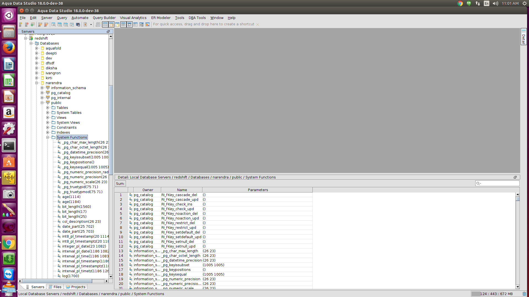Open the Query Analyzer toolbar icon
The width and height of the screenshot is (529, 297).
(x=53, y=24)
